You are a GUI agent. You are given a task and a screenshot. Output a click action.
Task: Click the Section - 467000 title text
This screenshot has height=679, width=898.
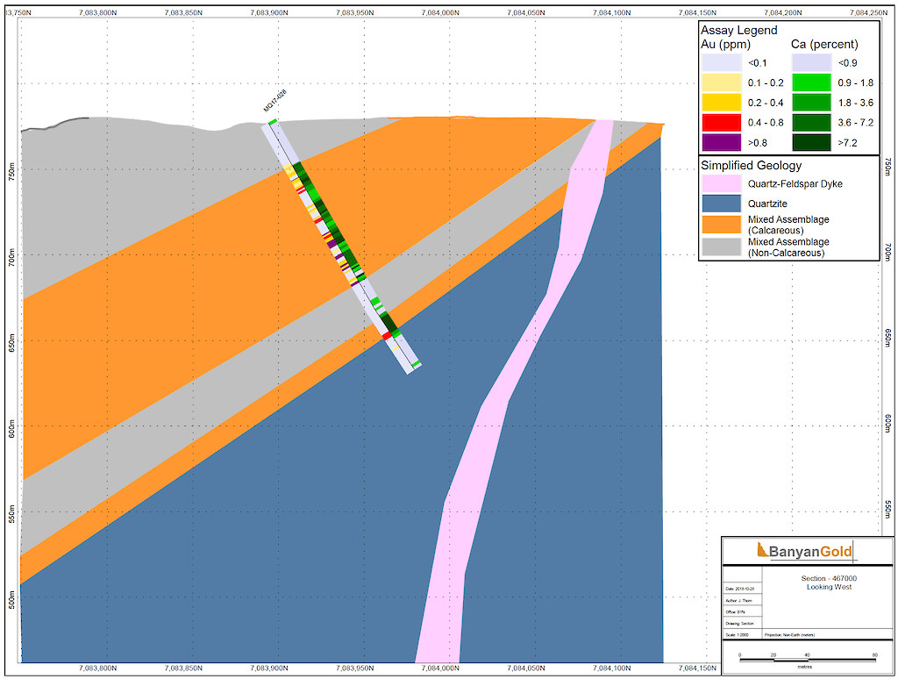tap(829, 579)
